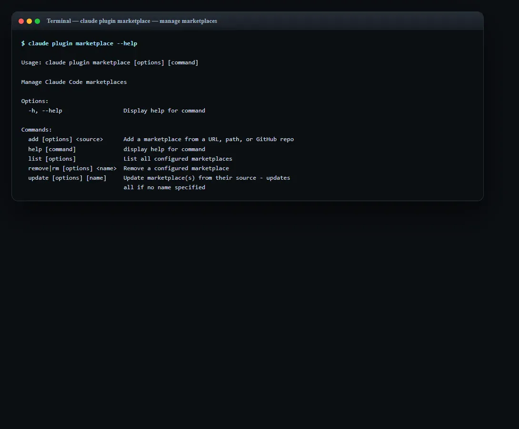Click the 'remove|rm [options] <name>' command
The width and height of the screenshot is (519, 429).
[72, 168]
